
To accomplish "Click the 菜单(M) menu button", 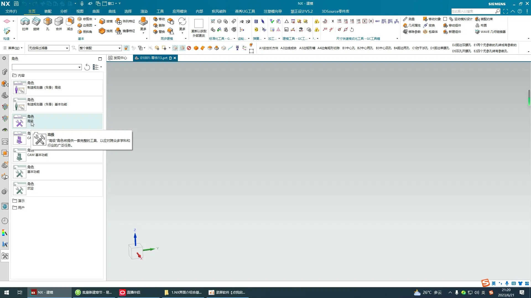I will pos(13,48).
